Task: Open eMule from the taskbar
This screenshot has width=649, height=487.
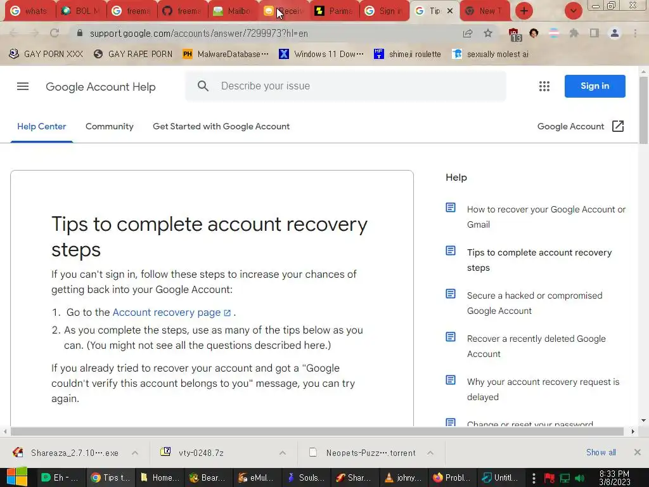Action: click(256, 477)
